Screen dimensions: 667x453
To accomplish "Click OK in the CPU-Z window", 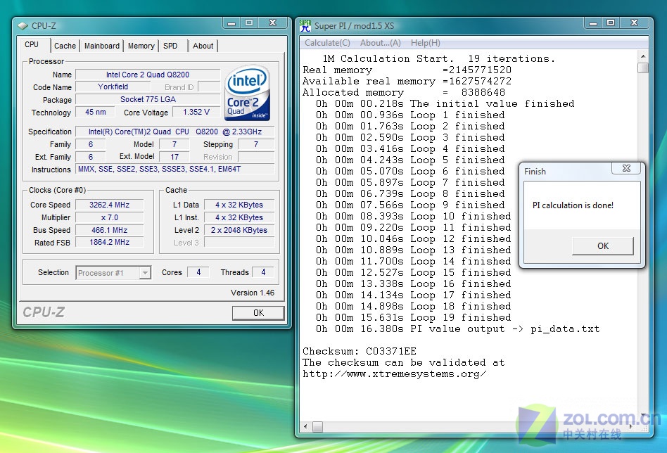I will 258,313.
